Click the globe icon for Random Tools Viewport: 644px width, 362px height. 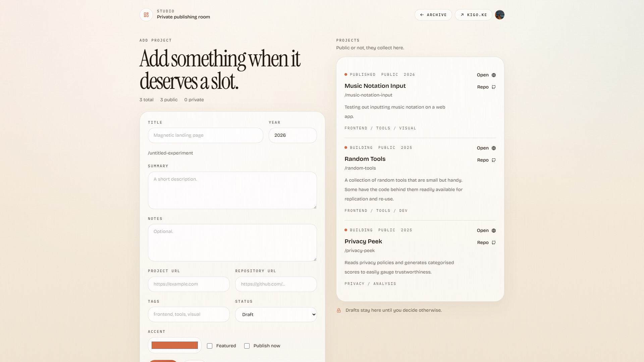(494, 148)
